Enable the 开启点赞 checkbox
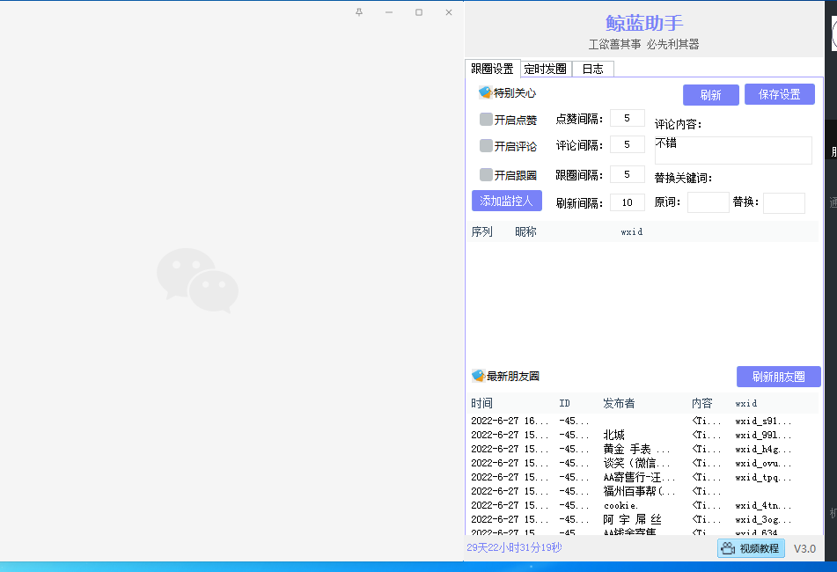837x572 pixels. click(x=486, y=120)
